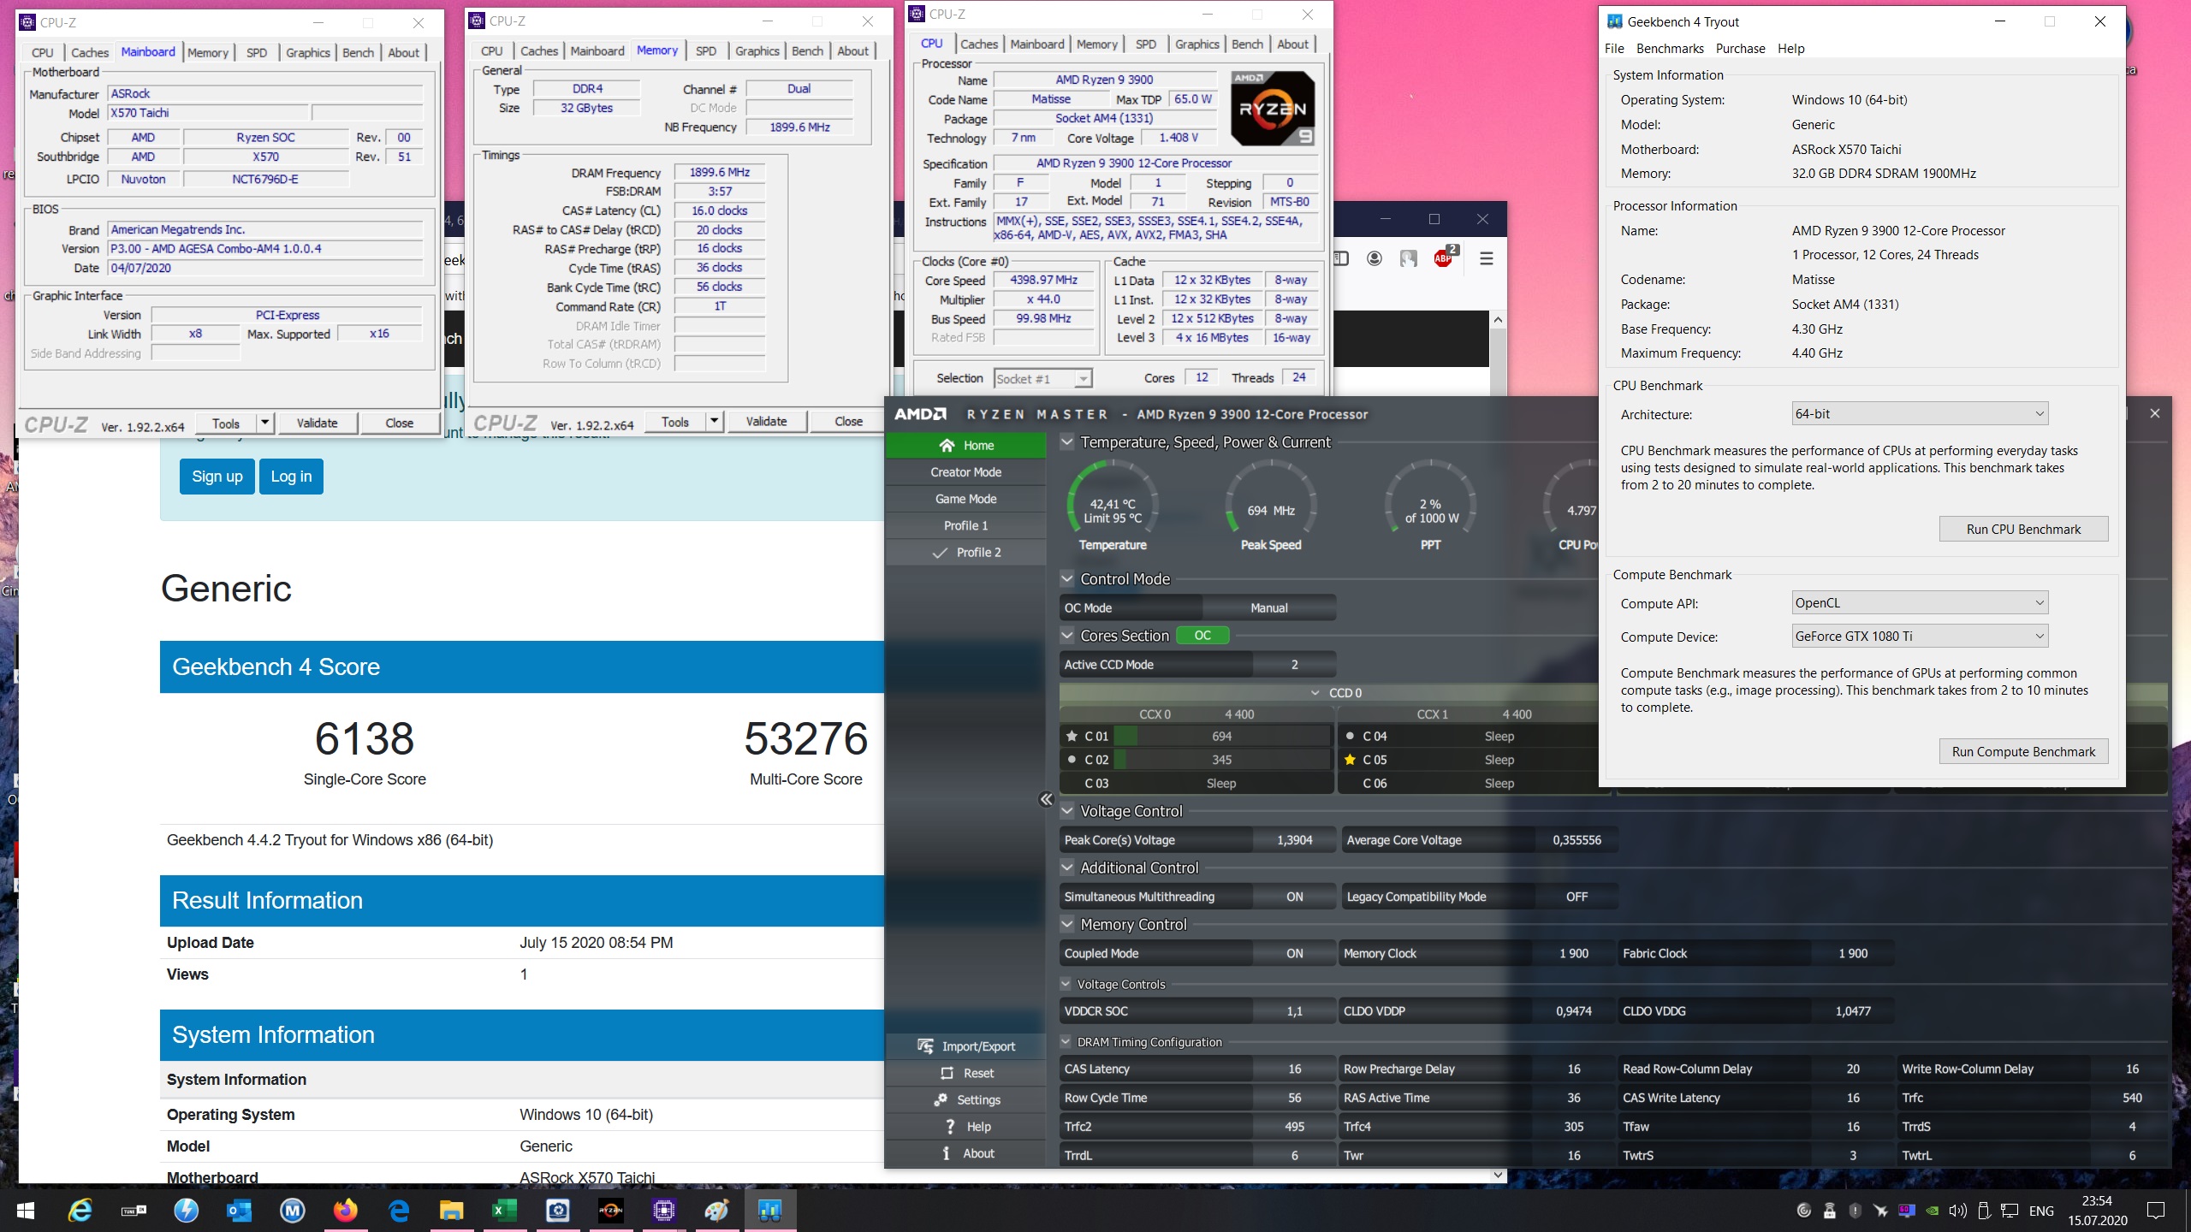The height and width of the screenshot is (1232, 2191).
Task: Open the Windows notification center
Action: click(2157, 1211)
